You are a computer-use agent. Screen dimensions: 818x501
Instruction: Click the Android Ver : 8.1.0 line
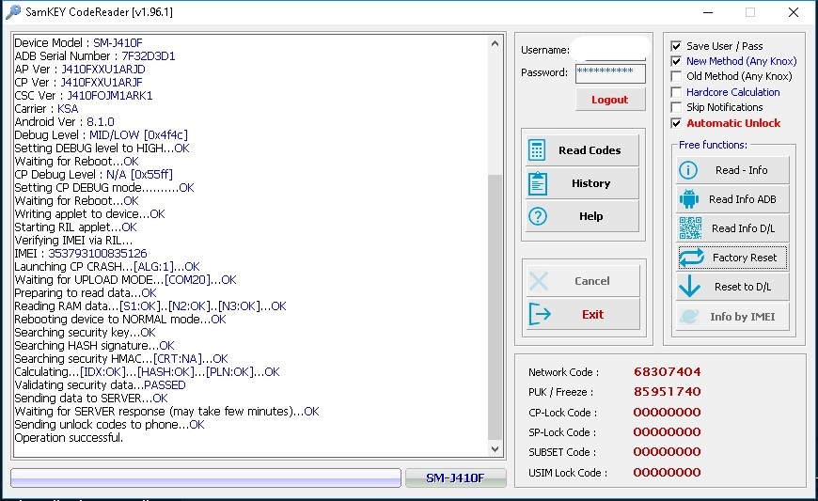coord(64,122)
